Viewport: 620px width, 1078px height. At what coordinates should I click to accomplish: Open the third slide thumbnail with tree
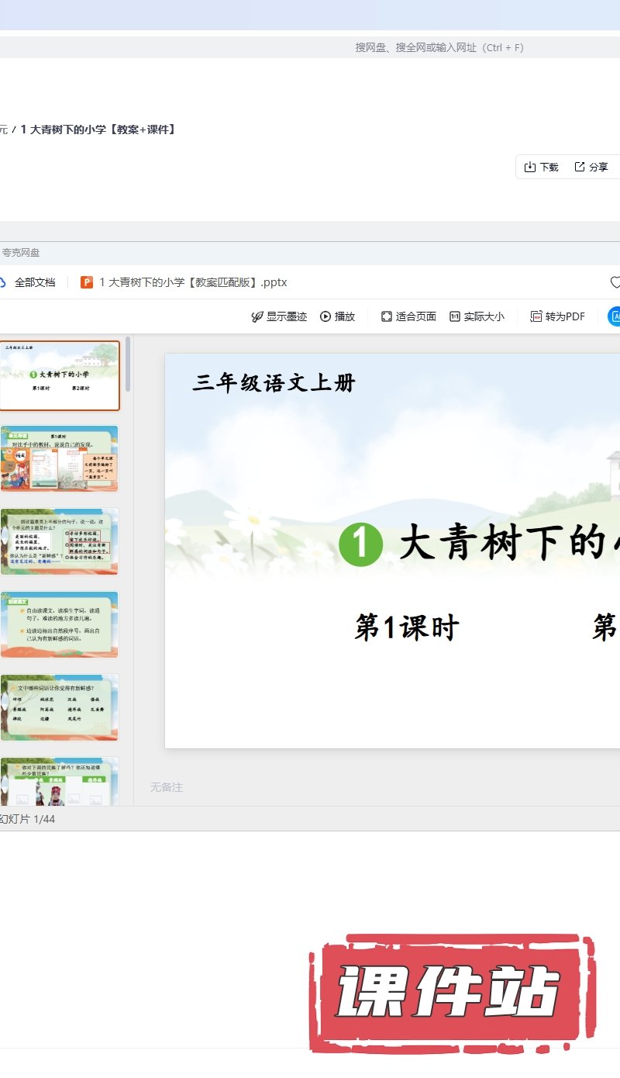60,541
